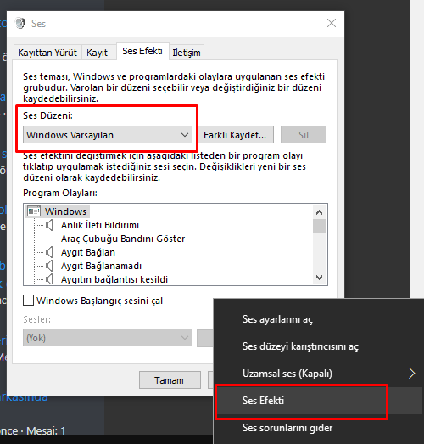Click the Windows program events group icon
The height and width of the screenshot is (444, 424).
pos(34,211)
